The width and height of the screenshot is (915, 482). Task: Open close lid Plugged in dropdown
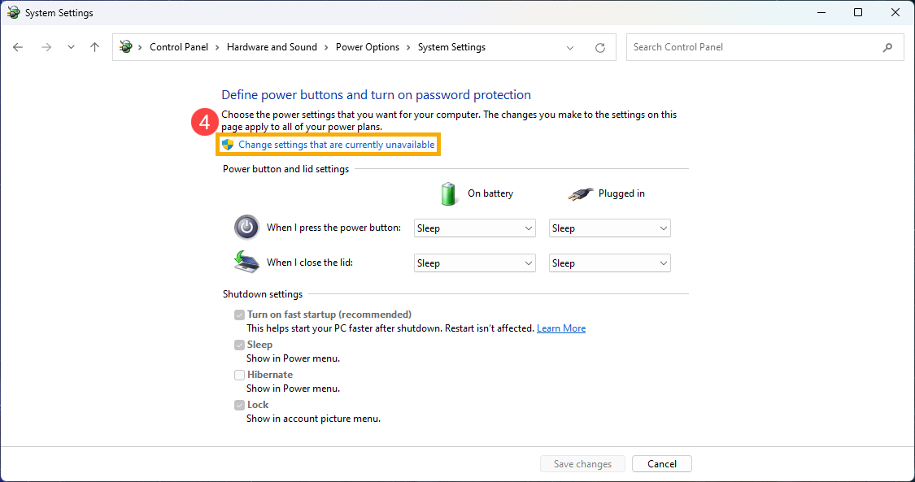coord(609,263)
